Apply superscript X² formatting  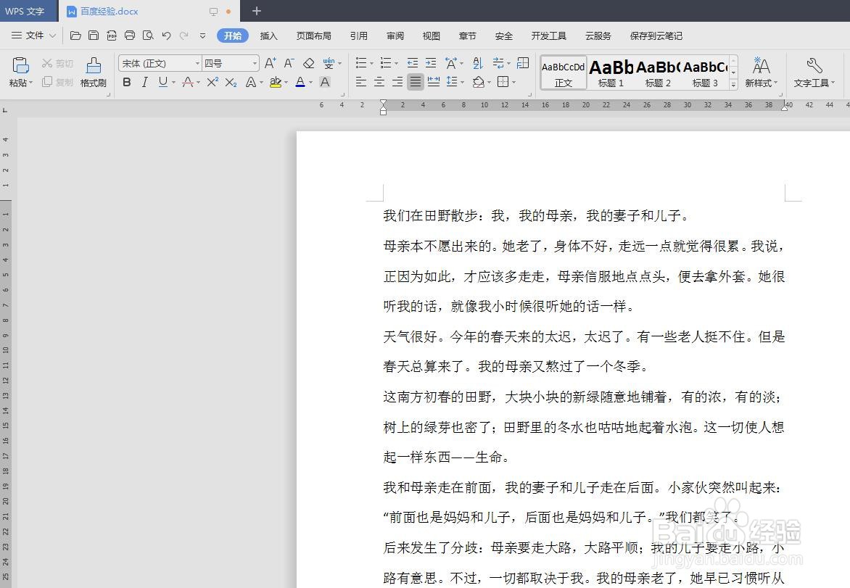(212, 82)
